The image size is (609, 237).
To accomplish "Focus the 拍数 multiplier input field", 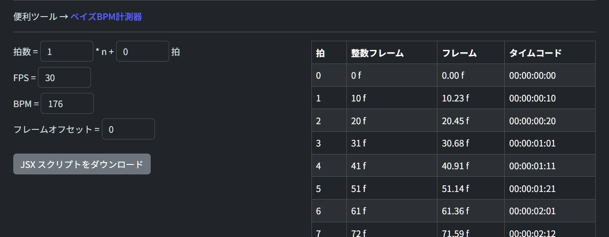I will coord(67,52).
